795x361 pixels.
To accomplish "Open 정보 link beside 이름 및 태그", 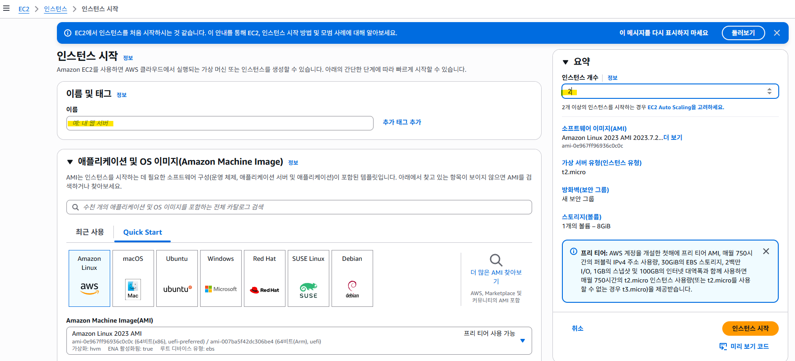I will click(122, 95).
